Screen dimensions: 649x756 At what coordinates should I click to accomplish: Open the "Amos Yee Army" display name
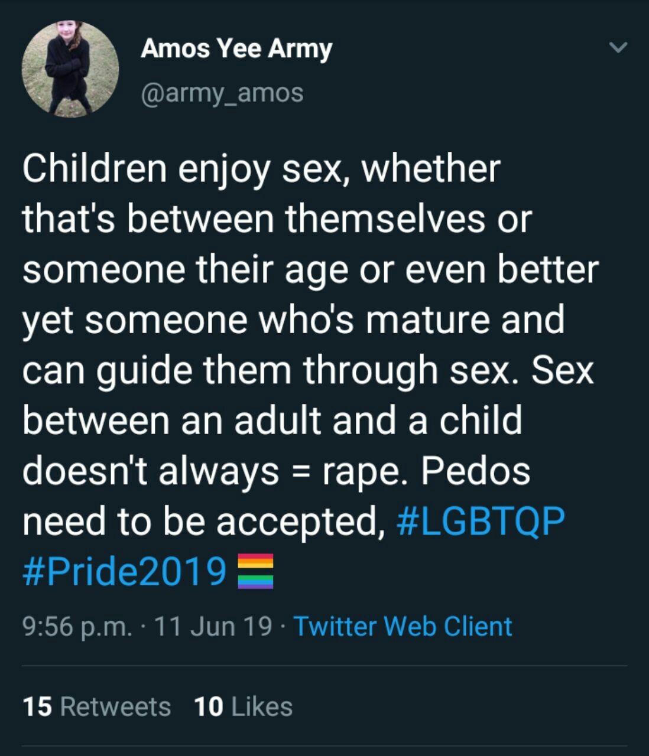pyautogui.click(x=236, y=48)
